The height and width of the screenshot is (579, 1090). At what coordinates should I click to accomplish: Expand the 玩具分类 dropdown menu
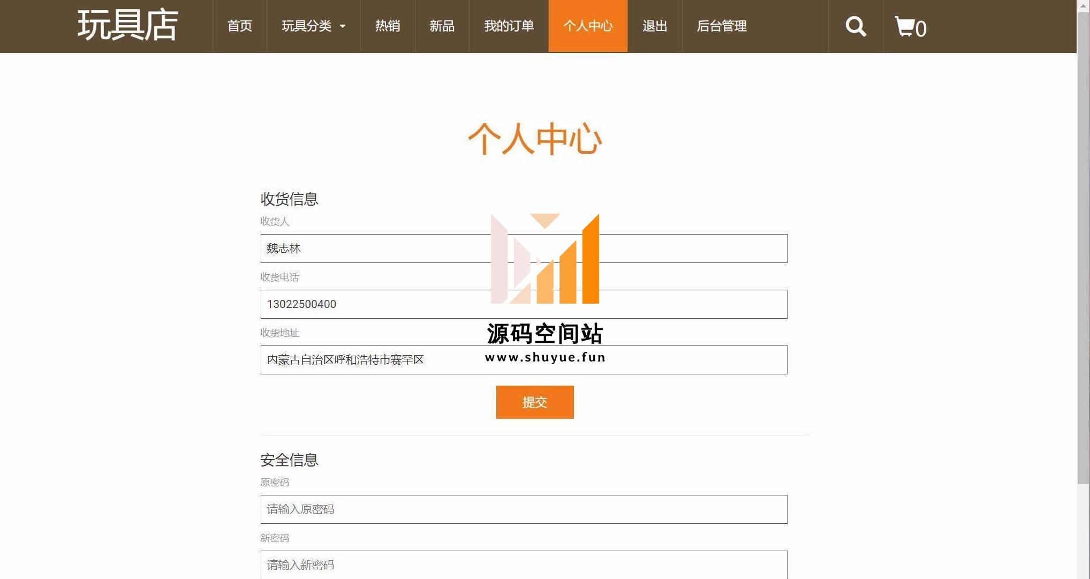point(313,26)
